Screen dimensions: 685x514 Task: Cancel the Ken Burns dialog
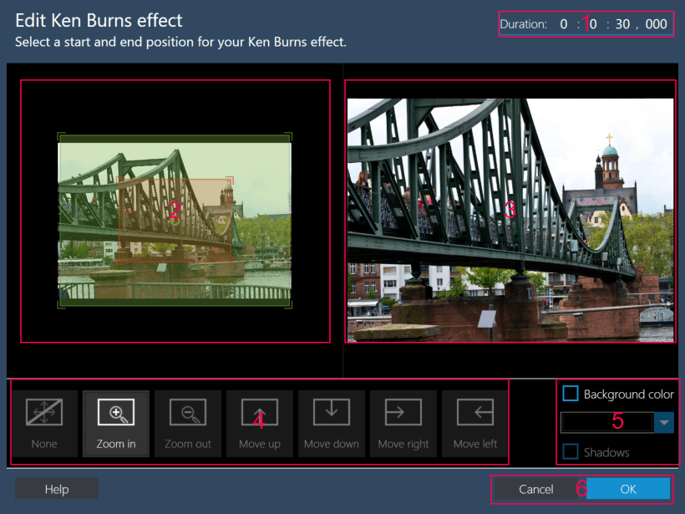pos(535,489)
